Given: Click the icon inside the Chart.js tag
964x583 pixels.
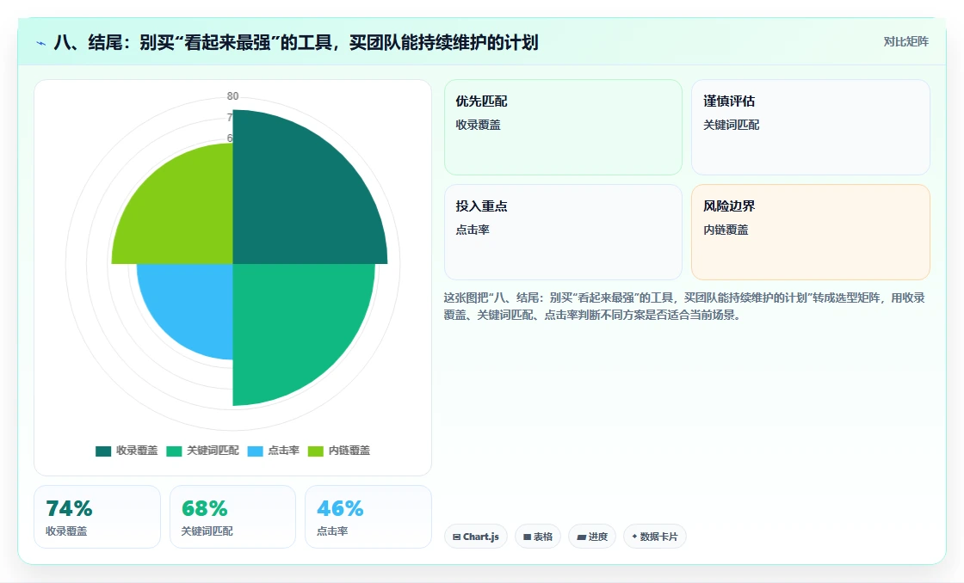Looking at the screenshot, I should [x=456, y=537].
